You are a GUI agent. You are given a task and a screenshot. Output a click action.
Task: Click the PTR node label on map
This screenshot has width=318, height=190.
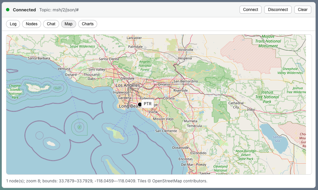[148, 104]
